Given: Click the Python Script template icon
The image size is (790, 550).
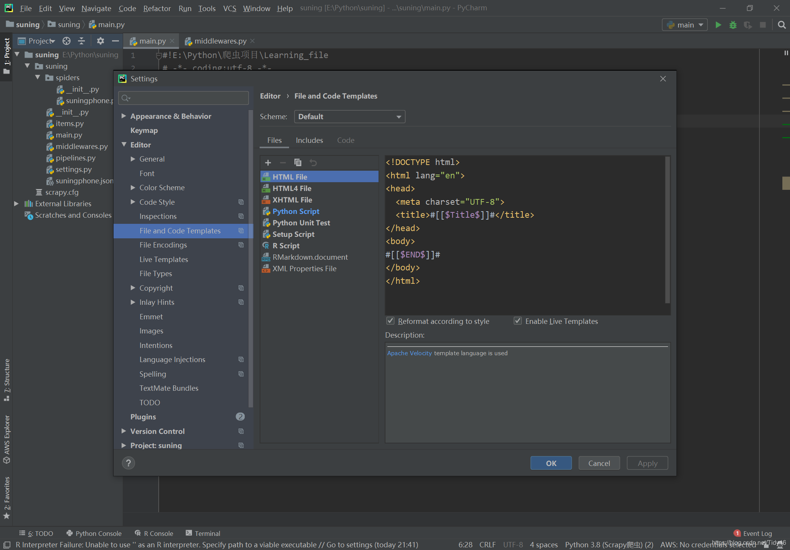Looking at the screenshot, I should (267, 211).
